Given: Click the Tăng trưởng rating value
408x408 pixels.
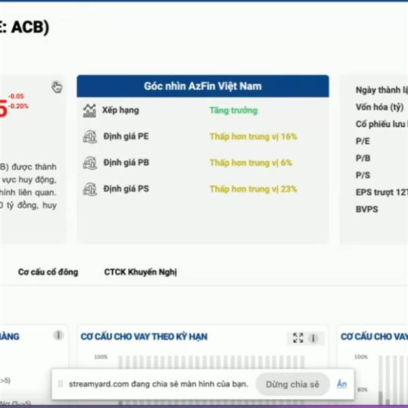Looking at the screenshot, I should (233, 110).
